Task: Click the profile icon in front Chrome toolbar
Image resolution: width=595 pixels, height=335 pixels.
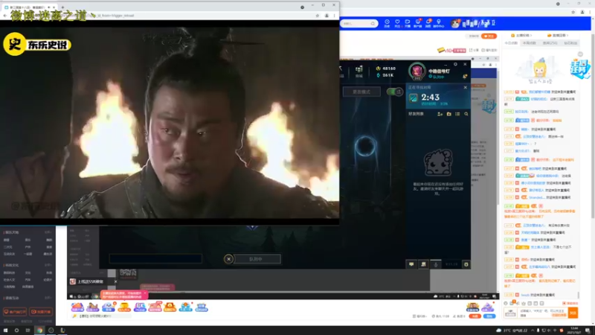Action: [327, 16]
